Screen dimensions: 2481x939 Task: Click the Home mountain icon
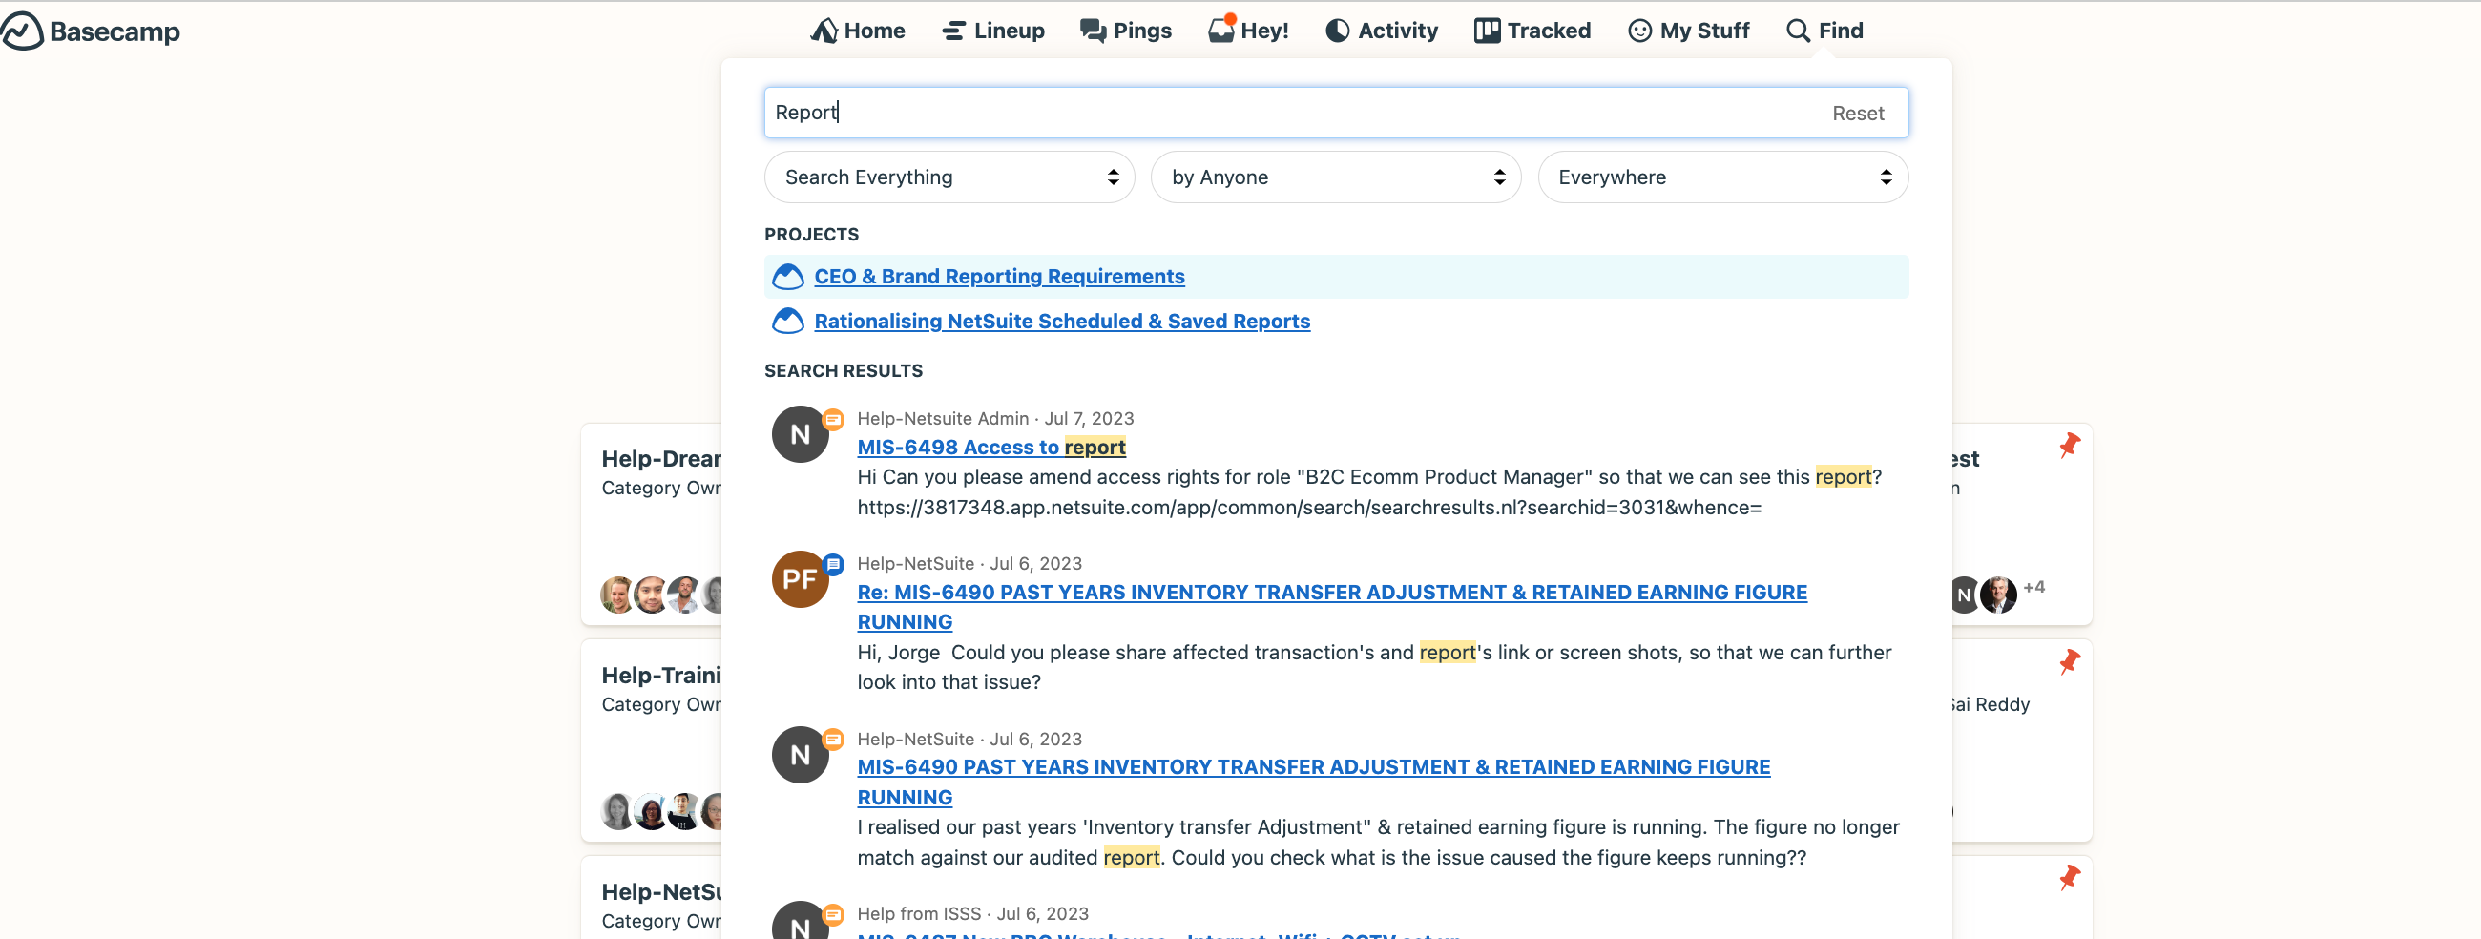(824, 31)
